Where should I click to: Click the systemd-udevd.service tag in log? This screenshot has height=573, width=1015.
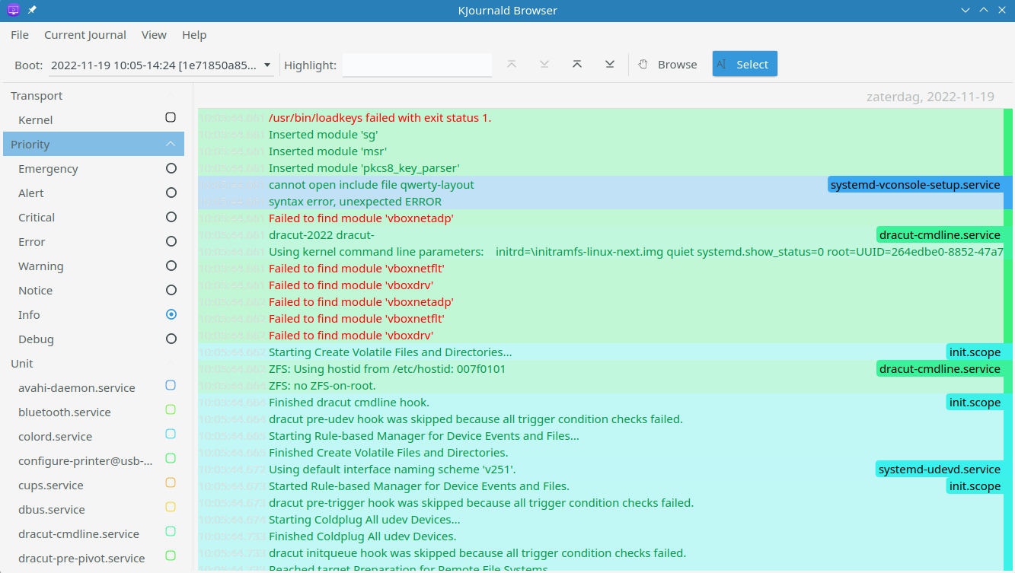(x=939, y=470)
